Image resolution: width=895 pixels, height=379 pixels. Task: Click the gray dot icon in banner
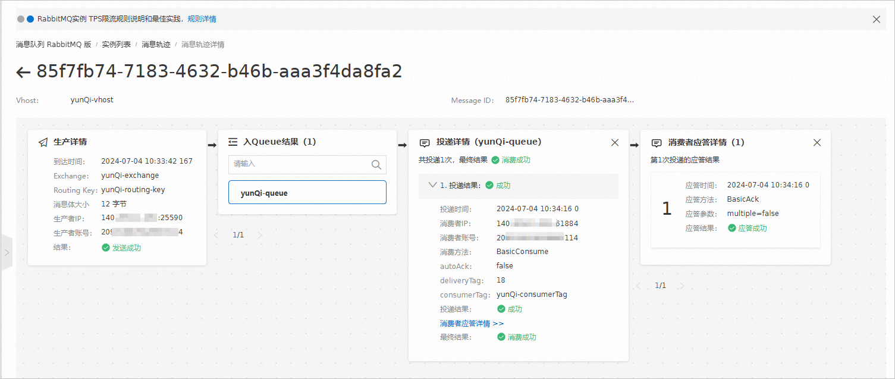21,19
